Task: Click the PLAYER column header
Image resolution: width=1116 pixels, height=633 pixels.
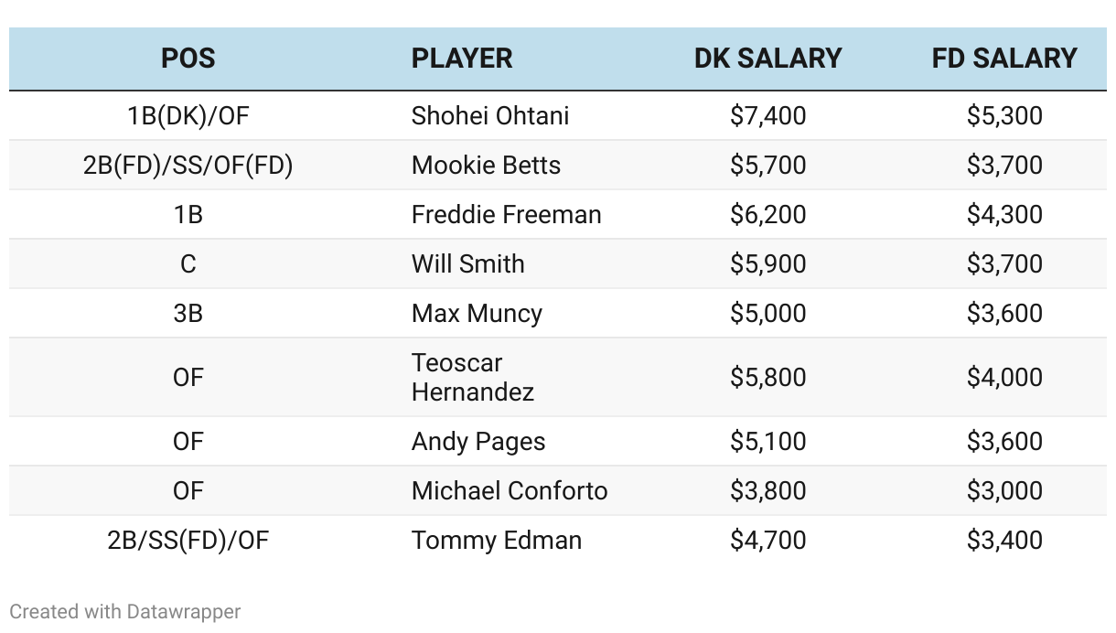Action: click(x=462, y=59)
